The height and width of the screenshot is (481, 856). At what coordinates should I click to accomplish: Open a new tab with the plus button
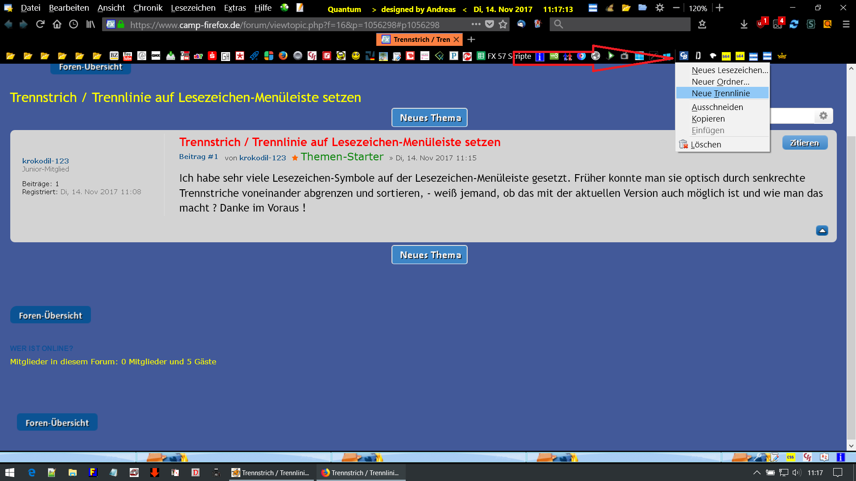click(471, 40)
